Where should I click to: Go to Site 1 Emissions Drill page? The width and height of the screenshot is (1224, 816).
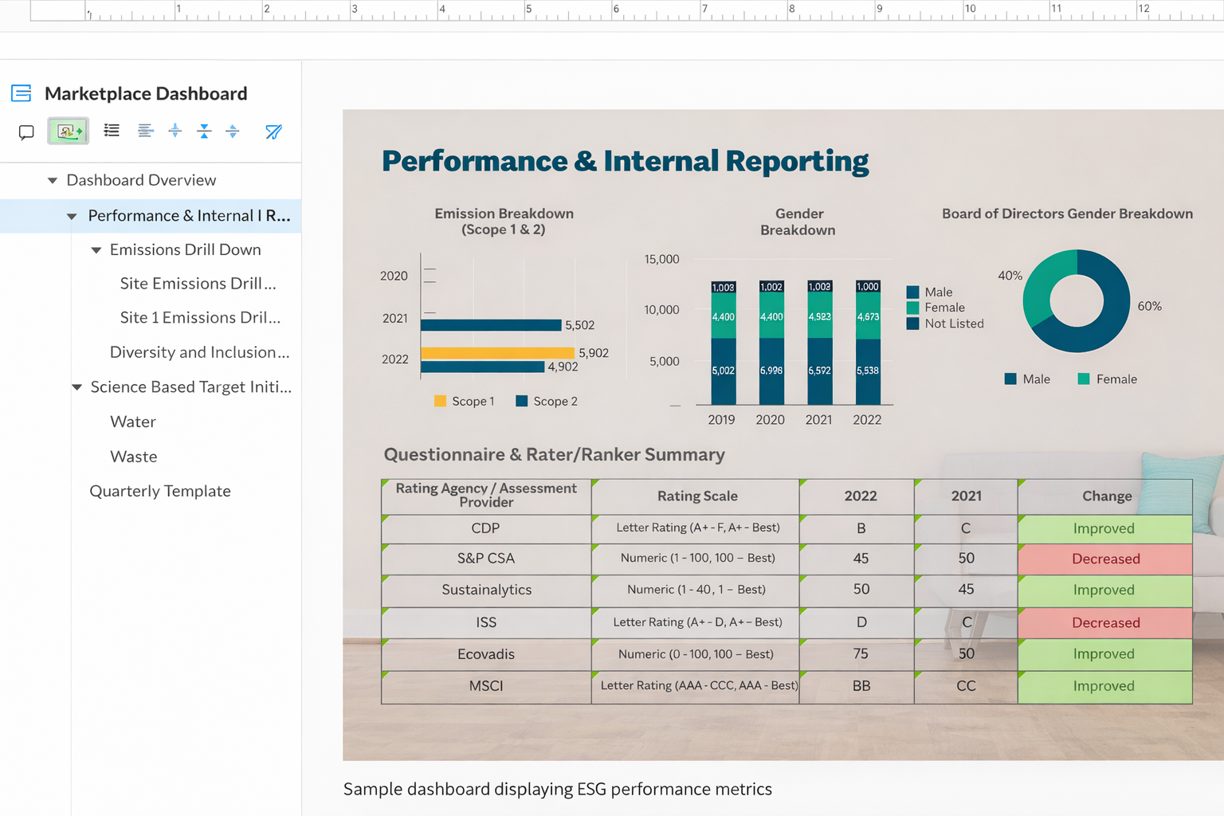pyautogui.click(x=200, y=317)
